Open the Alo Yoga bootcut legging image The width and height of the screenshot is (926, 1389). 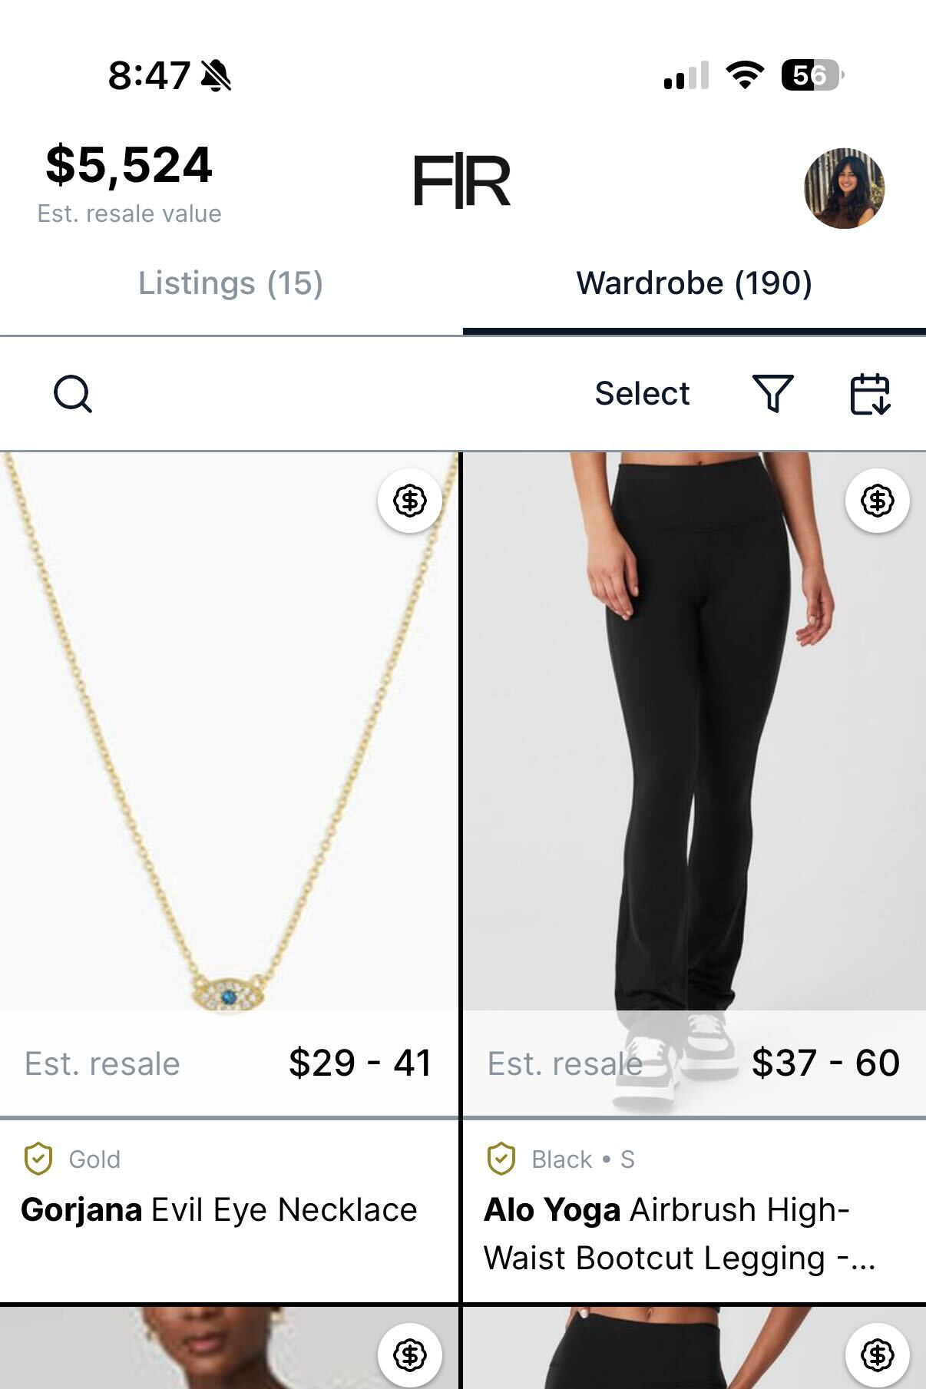pyautogui.click(x=694, y=729)
